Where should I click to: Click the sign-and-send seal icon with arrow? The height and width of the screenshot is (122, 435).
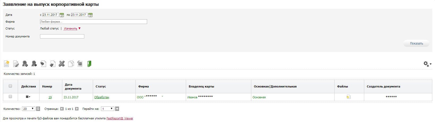34,64
